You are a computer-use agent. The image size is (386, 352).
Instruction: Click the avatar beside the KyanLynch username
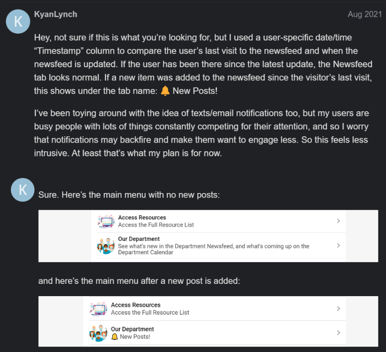[x=19, y=21]
